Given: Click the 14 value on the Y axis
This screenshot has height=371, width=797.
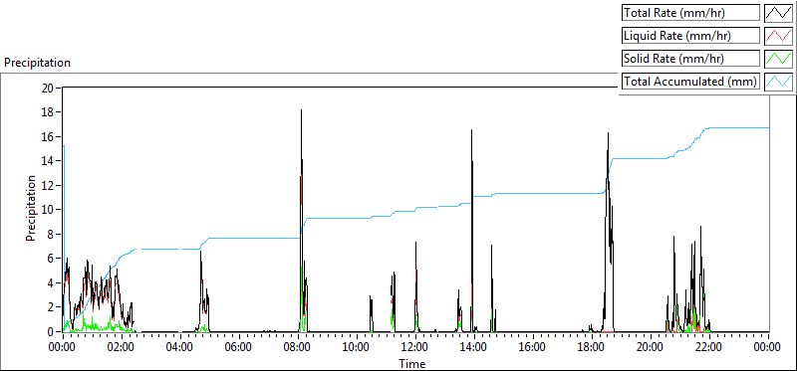Looking at the screenshot, I should pyautogui.click(x=48, y=161).
